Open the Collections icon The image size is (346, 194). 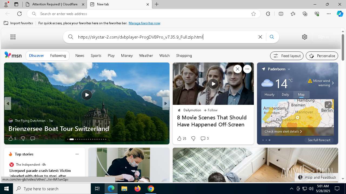point(305,14)
